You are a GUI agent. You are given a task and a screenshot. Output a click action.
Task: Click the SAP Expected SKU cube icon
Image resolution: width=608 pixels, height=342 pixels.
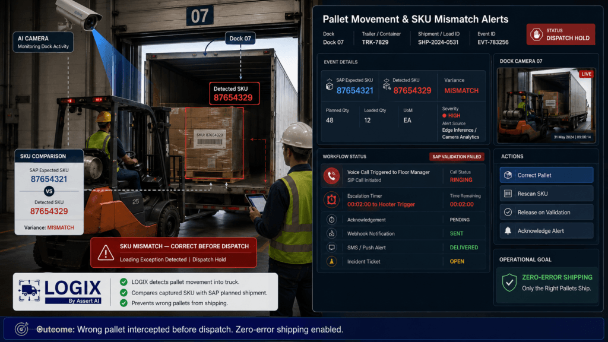[x=329, y=84]
